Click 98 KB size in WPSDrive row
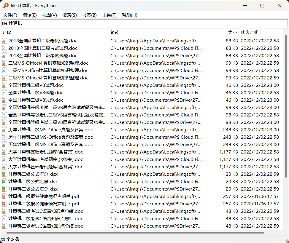The height and width of the screenshot is (243, 289). click(232, 122)
